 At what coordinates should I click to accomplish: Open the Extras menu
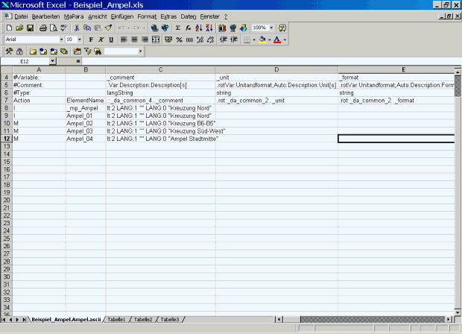168,16
